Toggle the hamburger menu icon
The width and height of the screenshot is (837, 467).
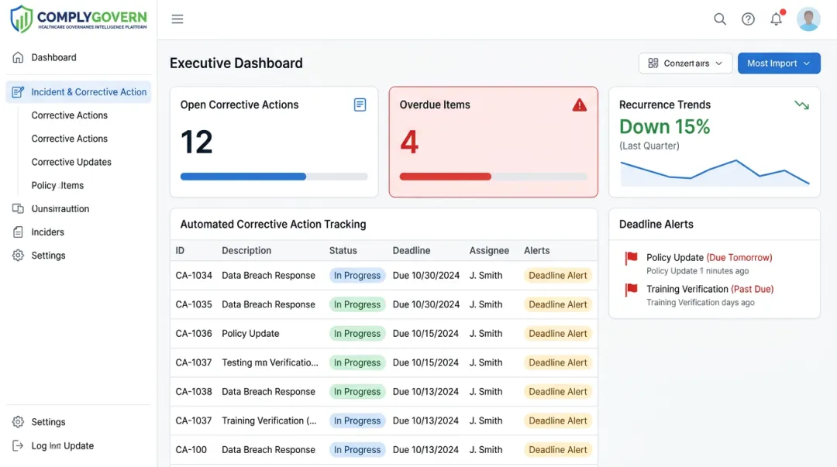coord(177,19)
